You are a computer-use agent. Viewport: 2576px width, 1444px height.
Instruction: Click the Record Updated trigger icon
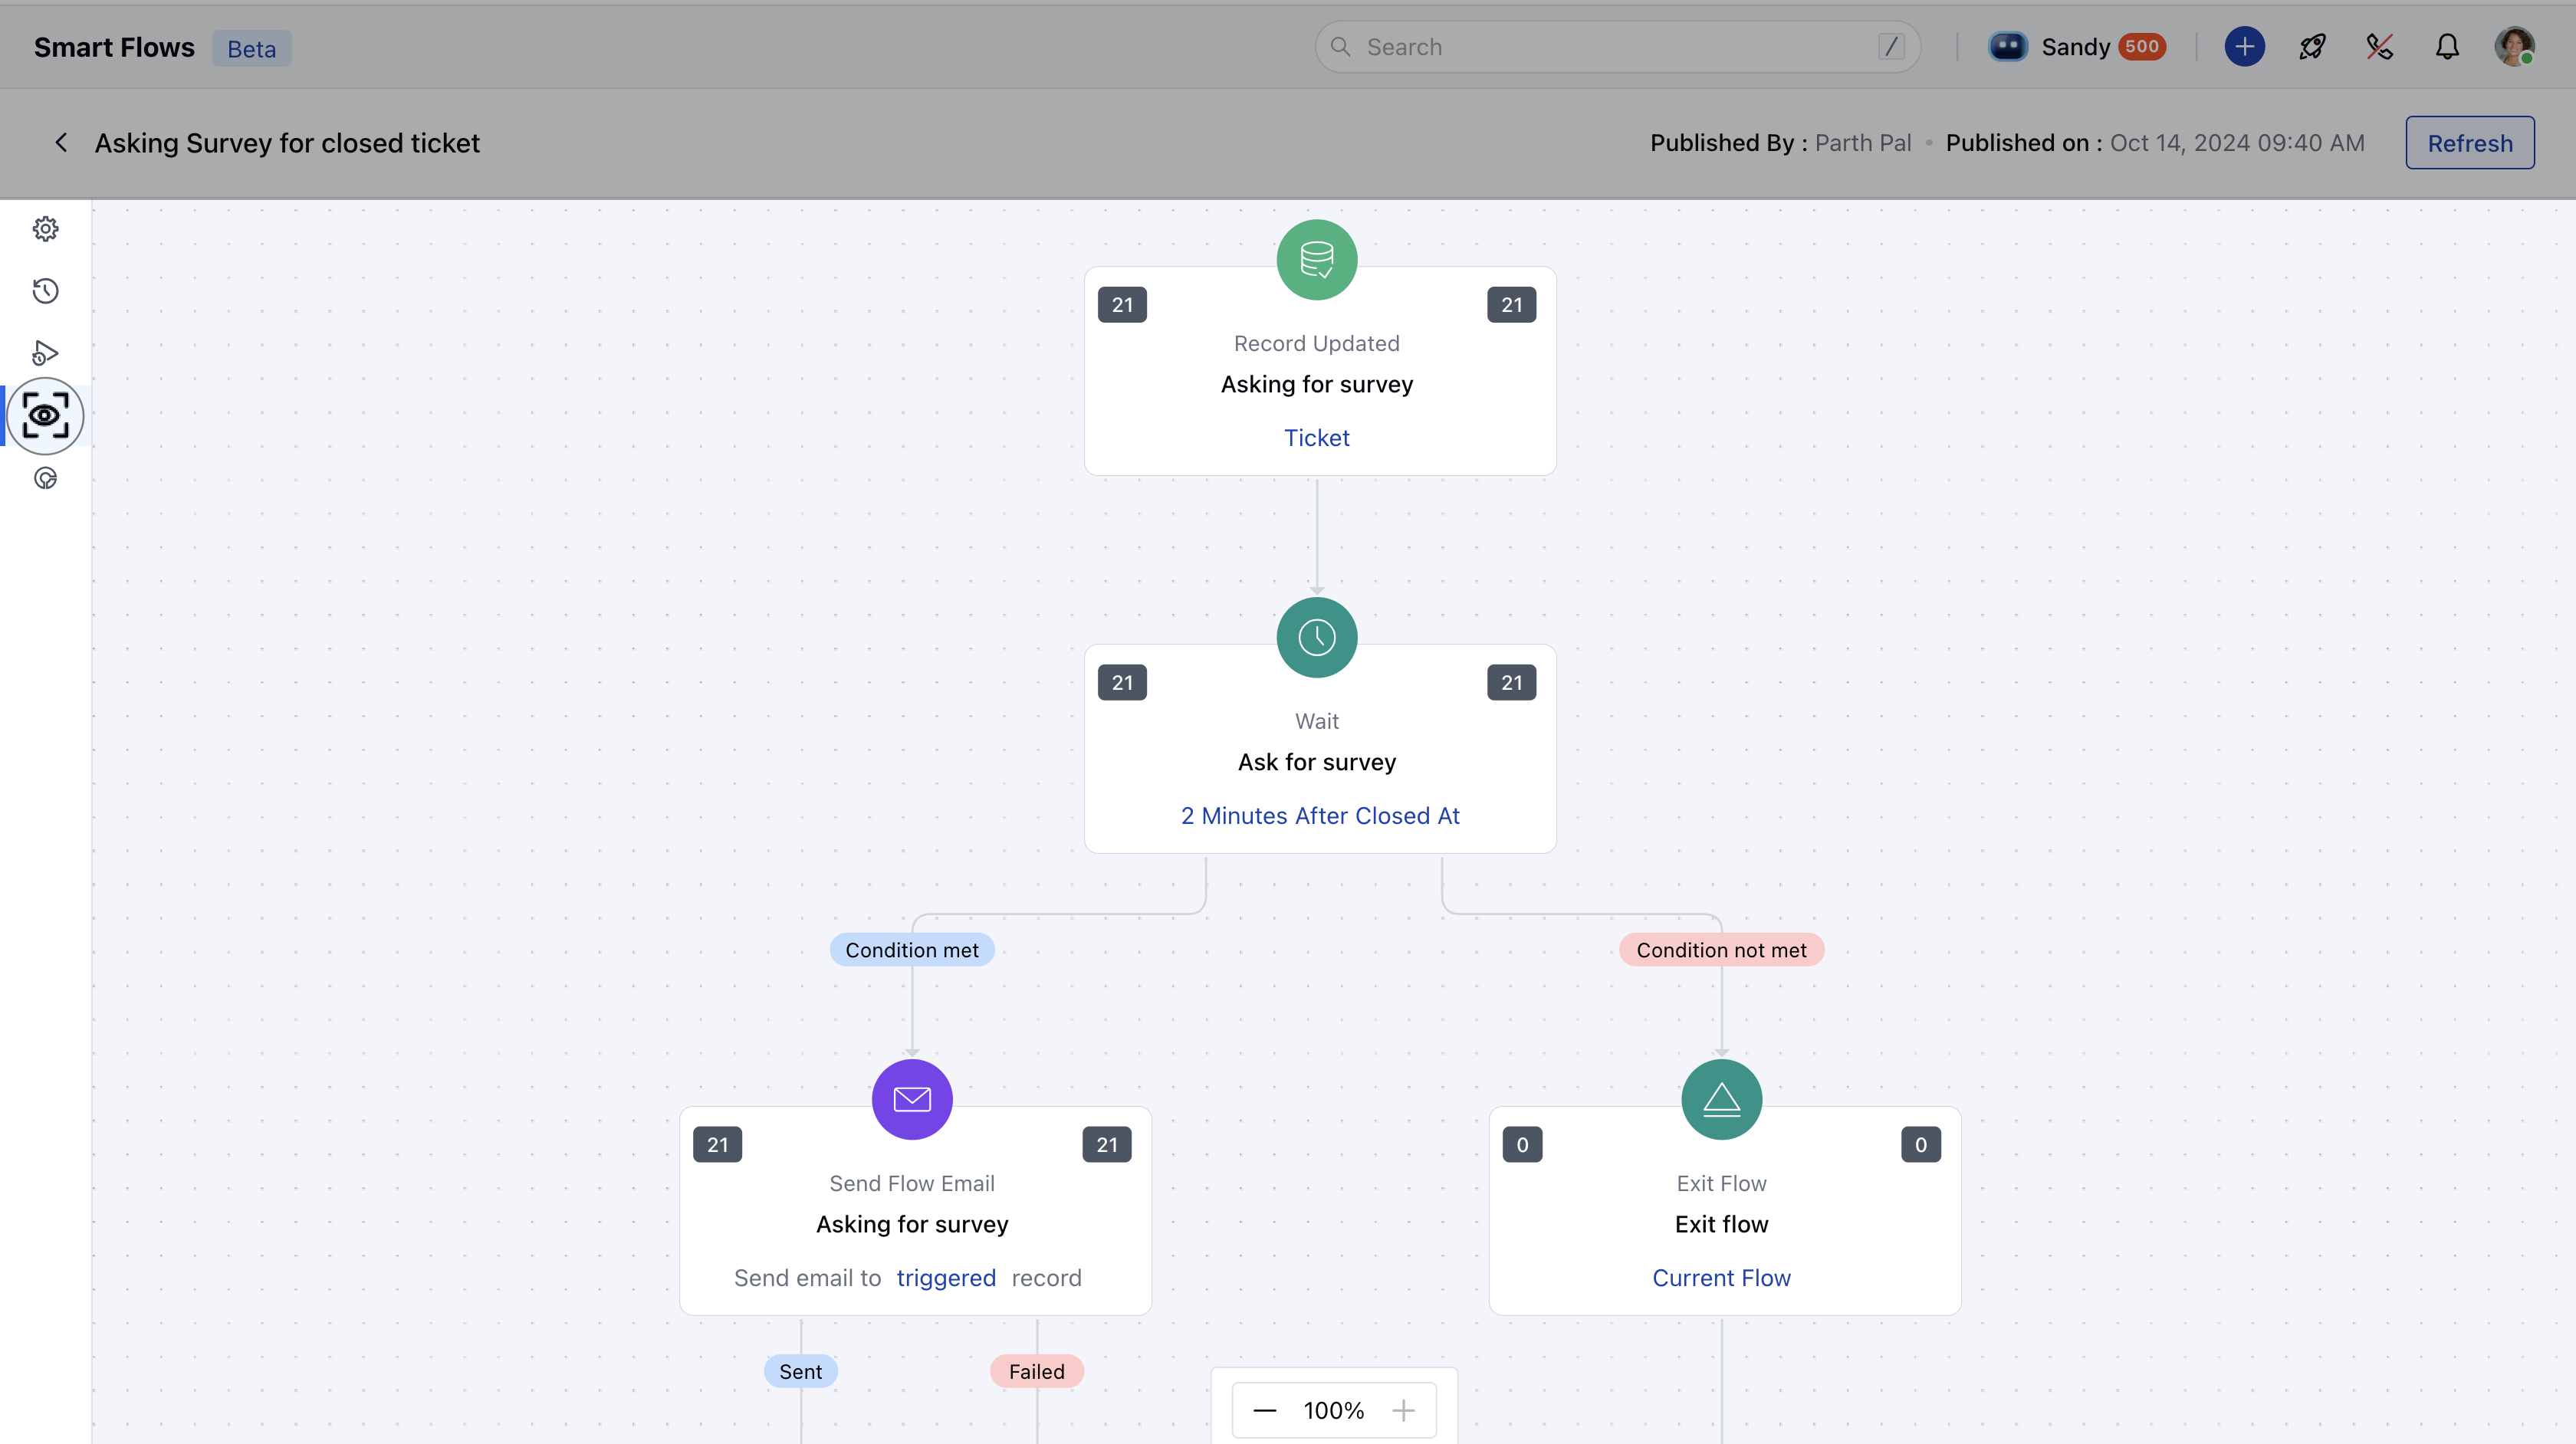coord(1316,260)
